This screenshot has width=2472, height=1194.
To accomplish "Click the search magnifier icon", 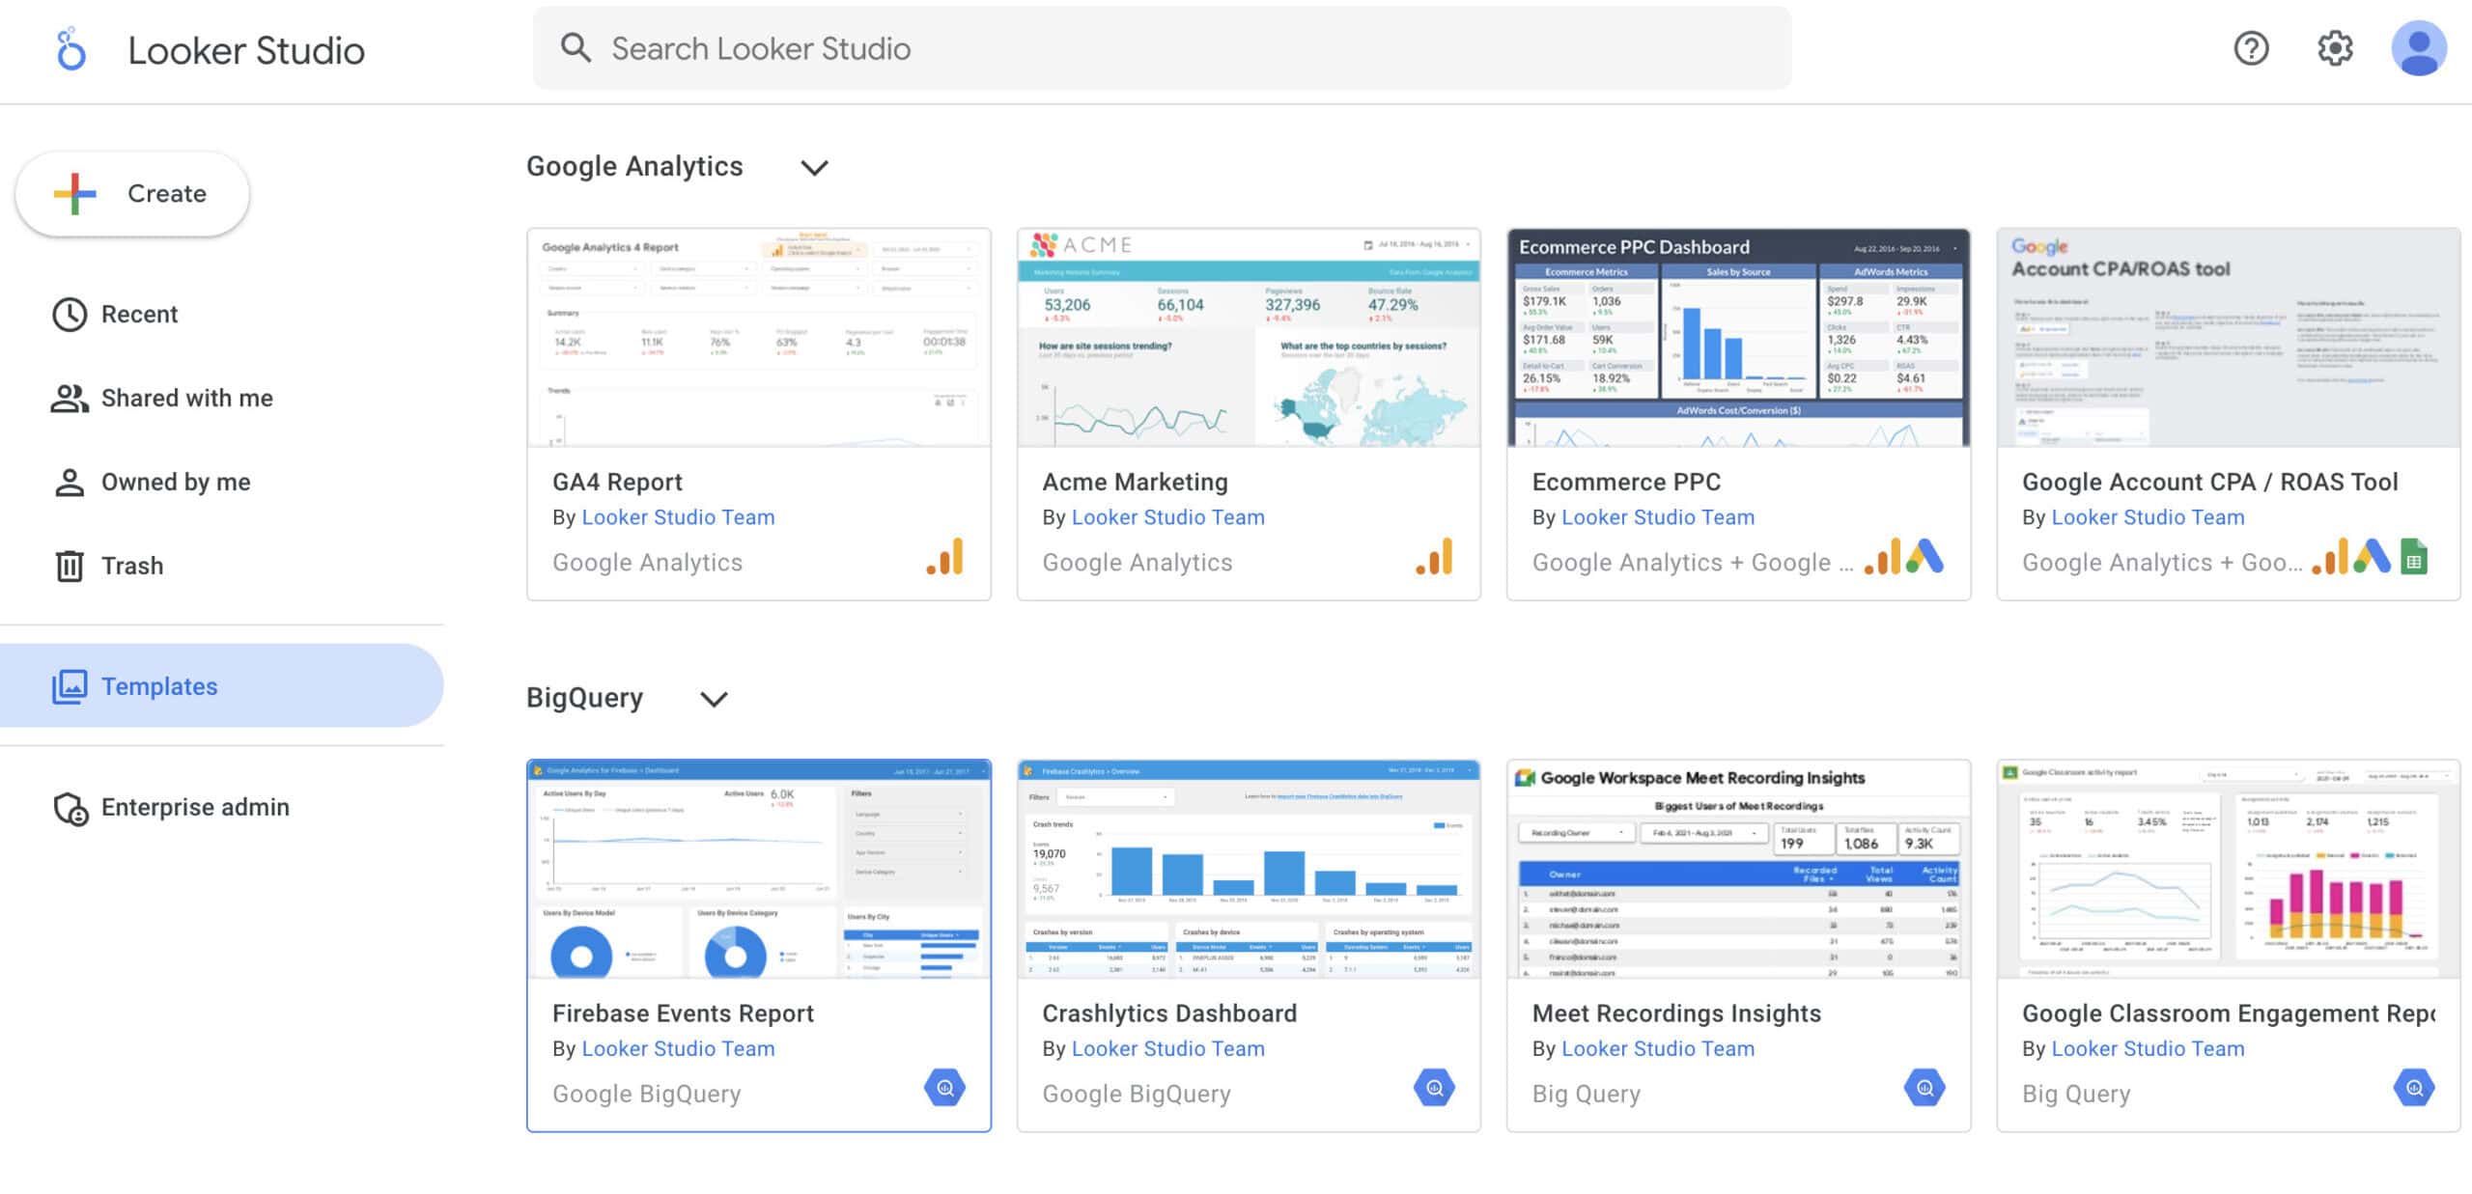I will pos(576,48).
